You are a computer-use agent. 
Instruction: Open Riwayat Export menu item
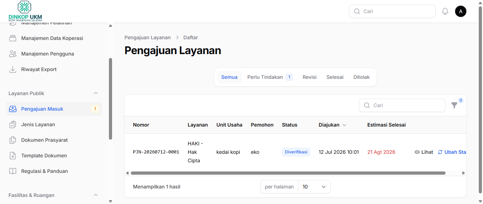(x=54, y=69)
